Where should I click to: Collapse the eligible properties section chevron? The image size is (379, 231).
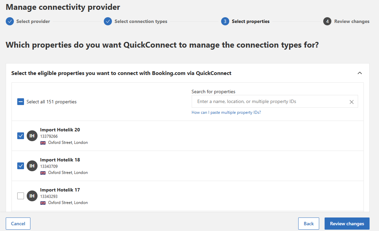click(360, 73)
